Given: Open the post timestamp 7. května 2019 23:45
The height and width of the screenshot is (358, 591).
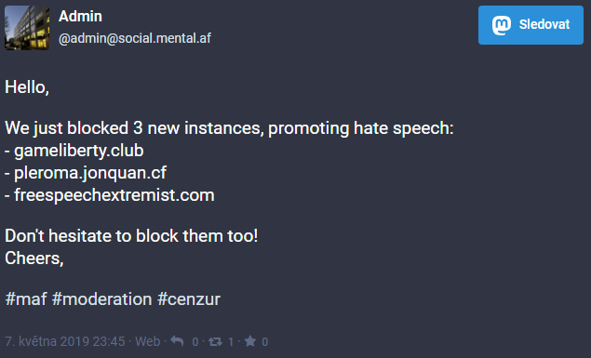Looking at the screenshot, I should (x=65, y=341).
